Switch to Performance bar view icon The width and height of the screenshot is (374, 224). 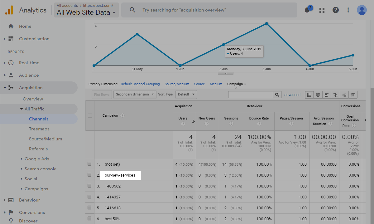pyautogui.click(x=327, y=95)
